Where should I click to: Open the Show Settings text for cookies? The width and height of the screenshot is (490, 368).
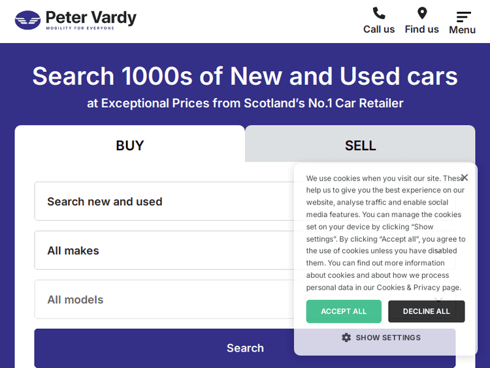388,337
